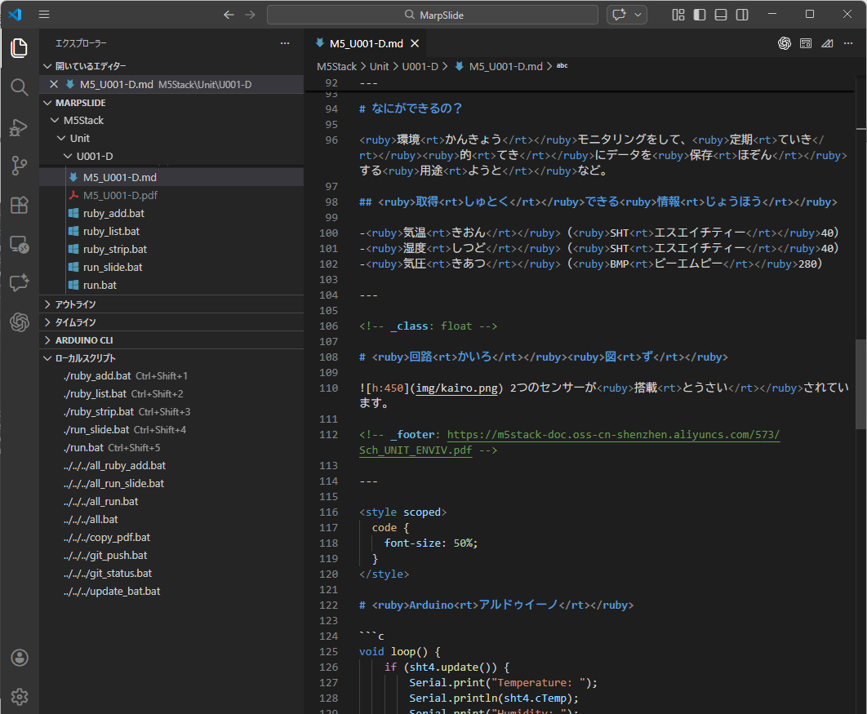The height and width of the screenshot is (714, 867).
Task: Open the Source Control view
Action: (20, 166)
